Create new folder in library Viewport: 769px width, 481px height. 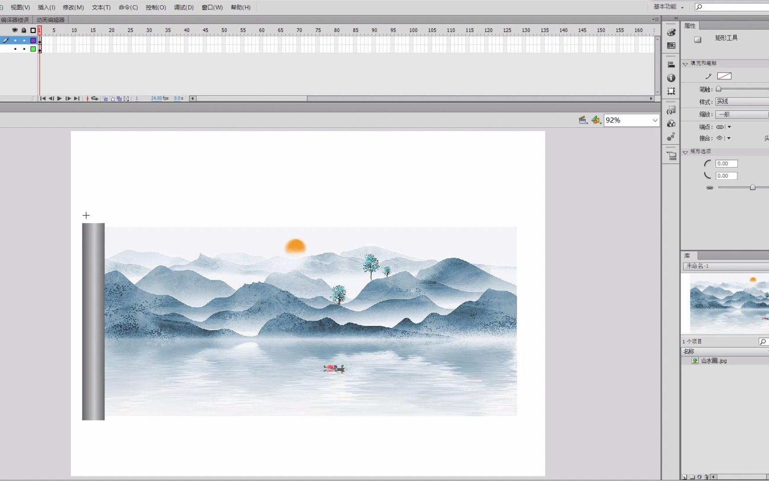point(692,477)
